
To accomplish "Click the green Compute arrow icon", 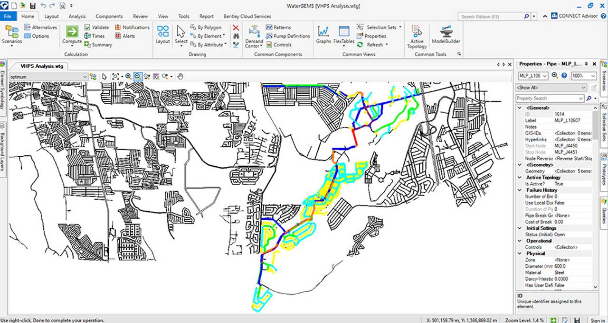I will point(72,32).
